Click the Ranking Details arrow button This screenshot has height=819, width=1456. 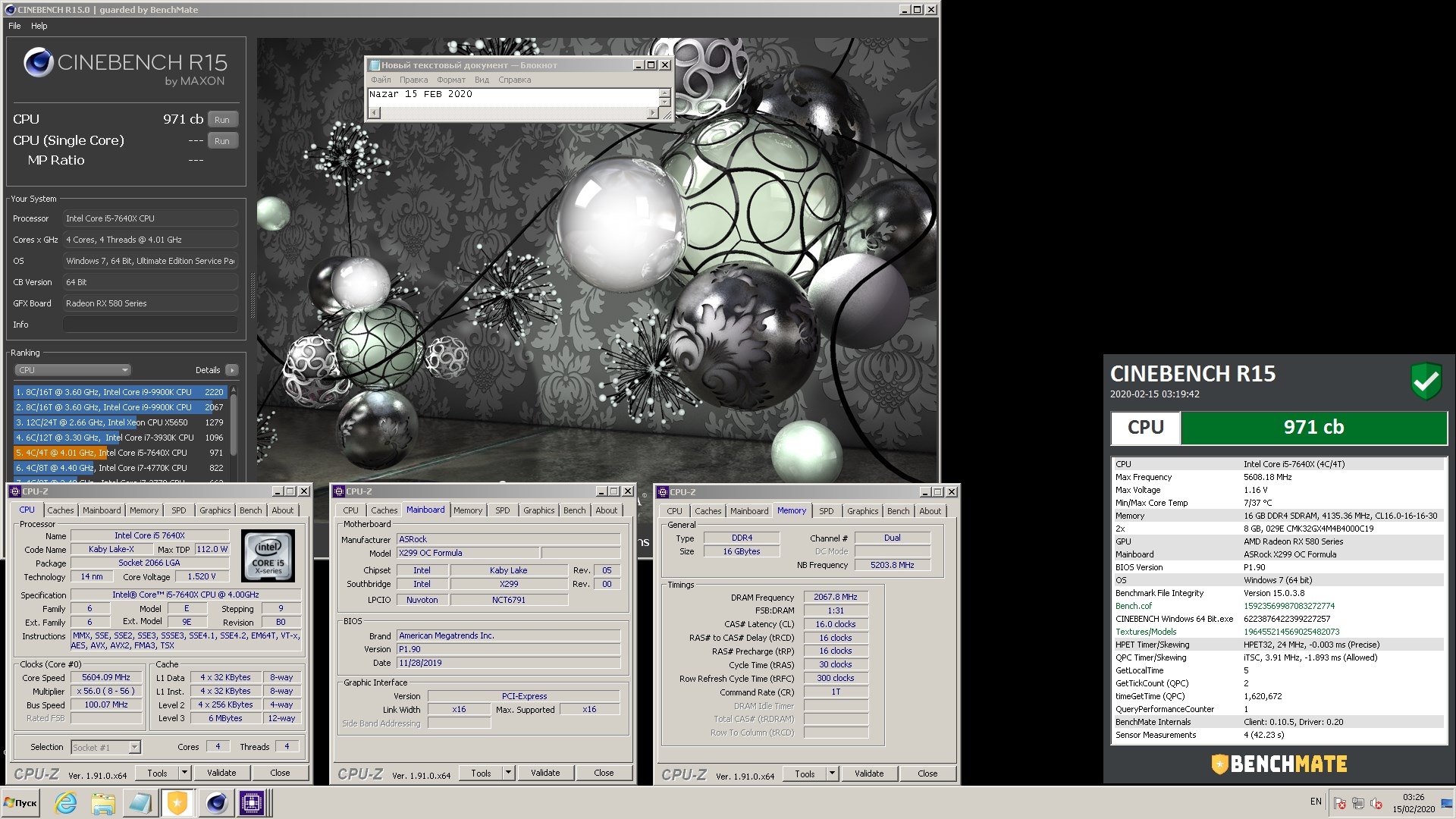pyautogui.click(x=232, y=370)
